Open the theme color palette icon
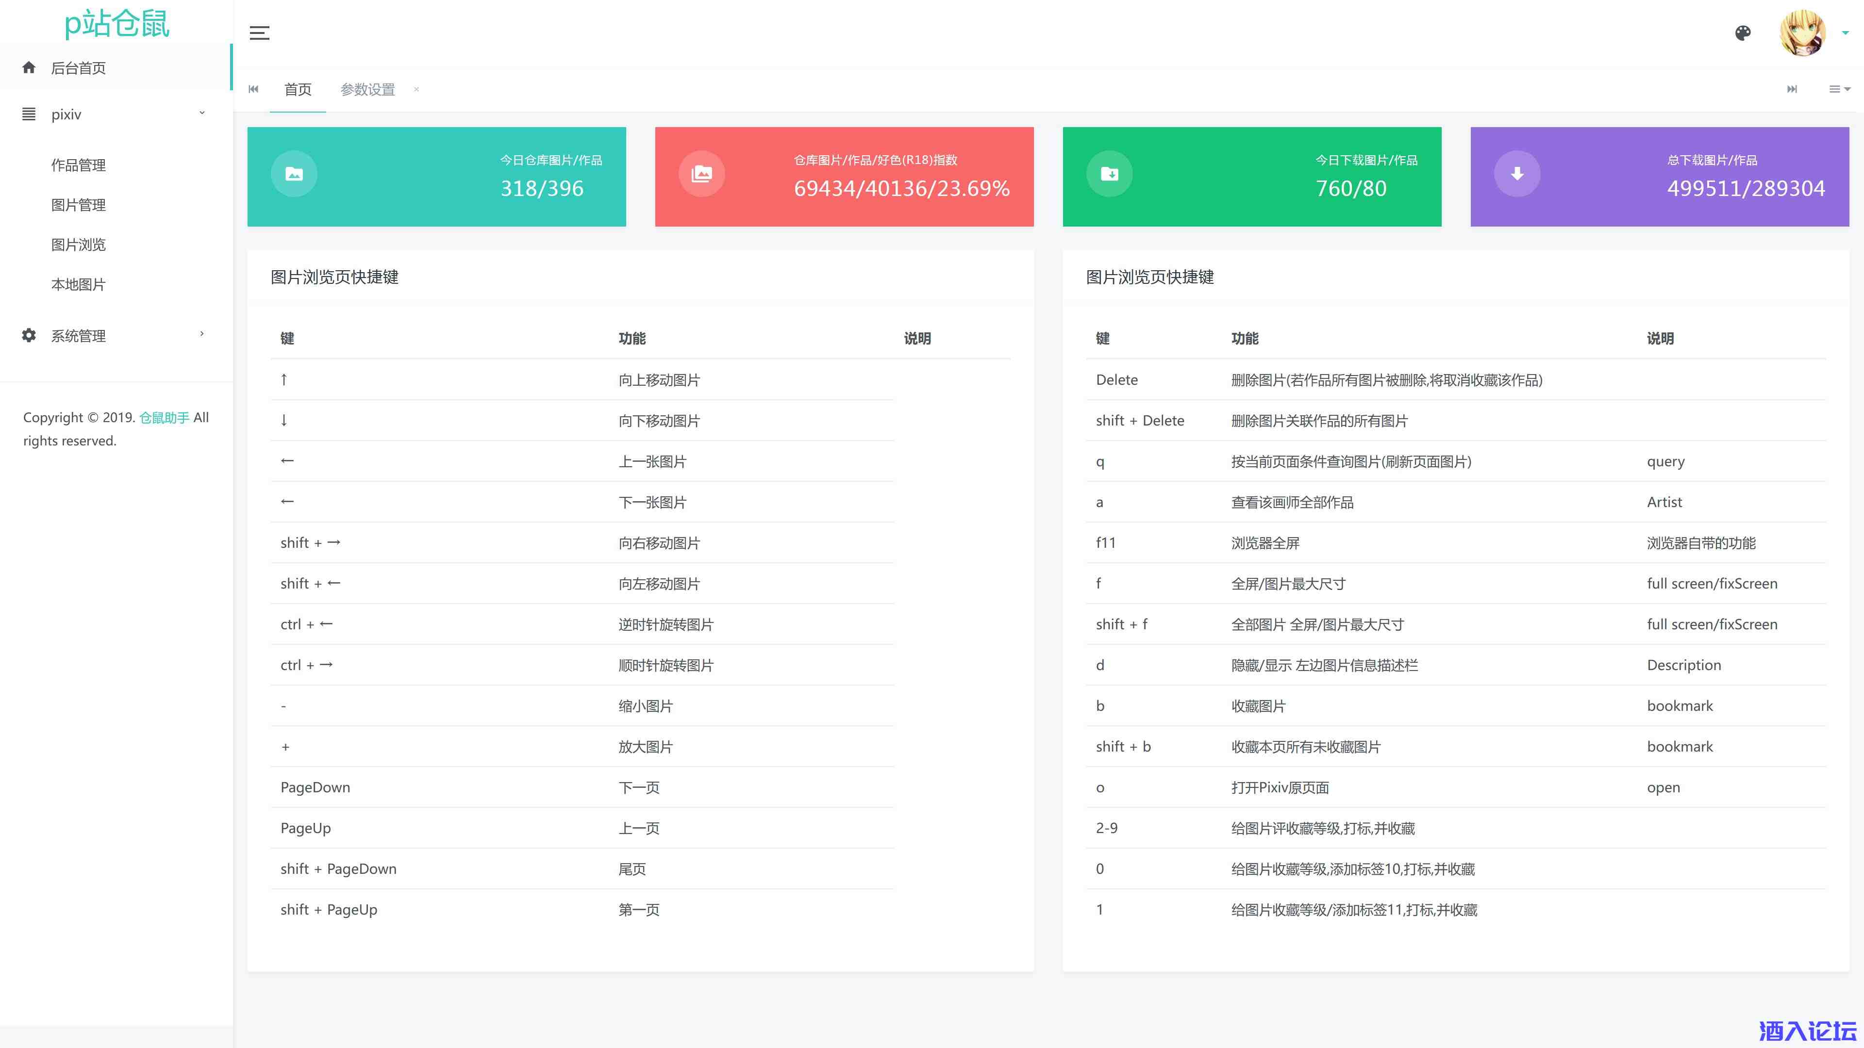This screenshot has width=1864, height=1048. click(x=1743, y=33)
